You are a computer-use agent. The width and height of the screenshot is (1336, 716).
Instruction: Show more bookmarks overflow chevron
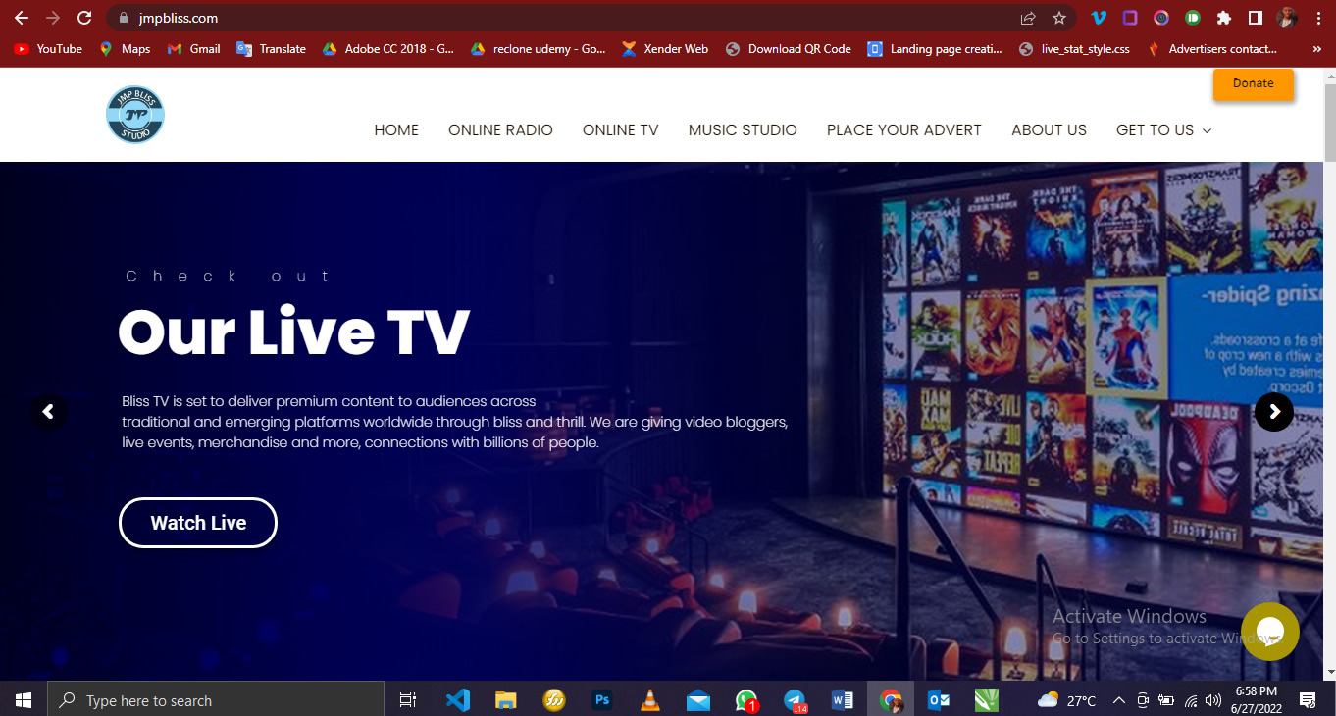point(1316,48)
